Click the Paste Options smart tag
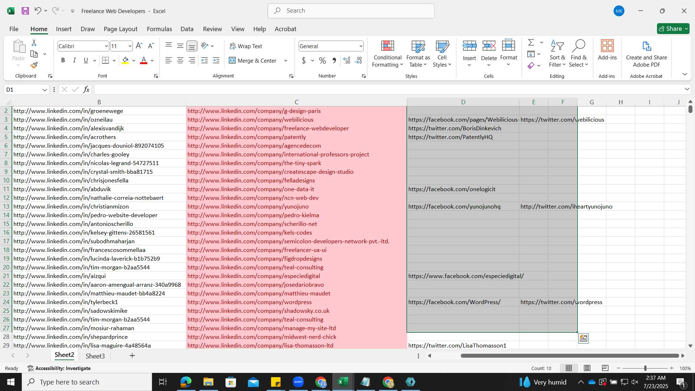The height and width of the screenshot is (391, 695). pos(584,339)
